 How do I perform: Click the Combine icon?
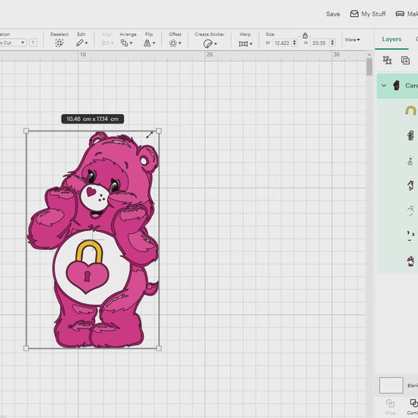[x=413, y=403]
